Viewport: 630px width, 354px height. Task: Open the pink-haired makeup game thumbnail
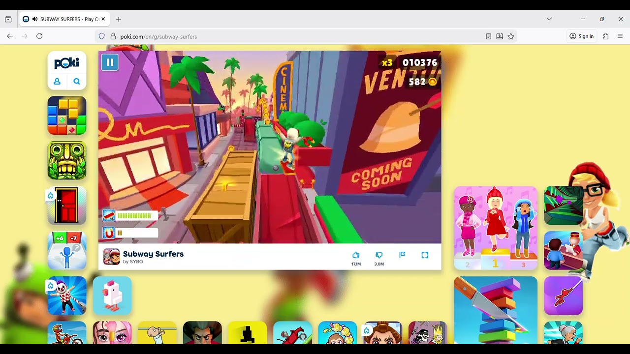click(112, 333)
